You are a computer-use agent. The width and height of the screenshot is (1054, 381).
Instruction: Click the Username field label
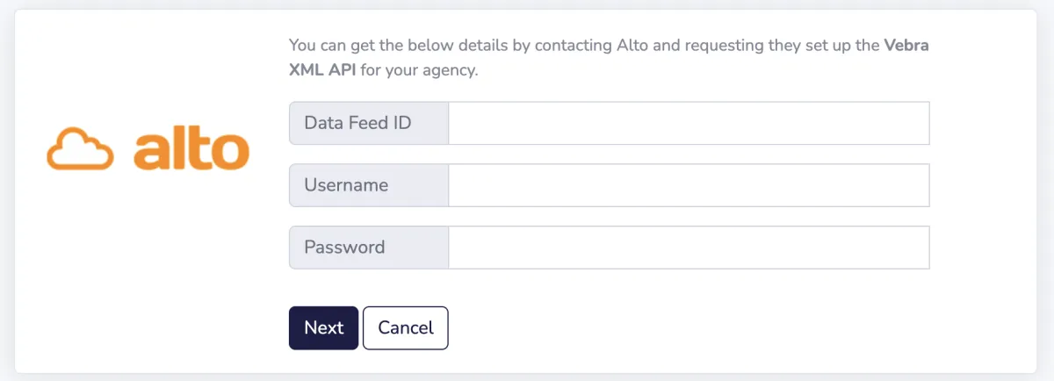(346, 185)
